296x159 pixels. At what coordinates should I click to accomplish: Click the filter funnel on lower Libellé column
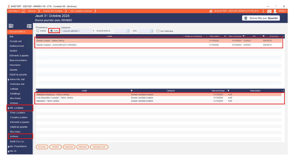37,91
